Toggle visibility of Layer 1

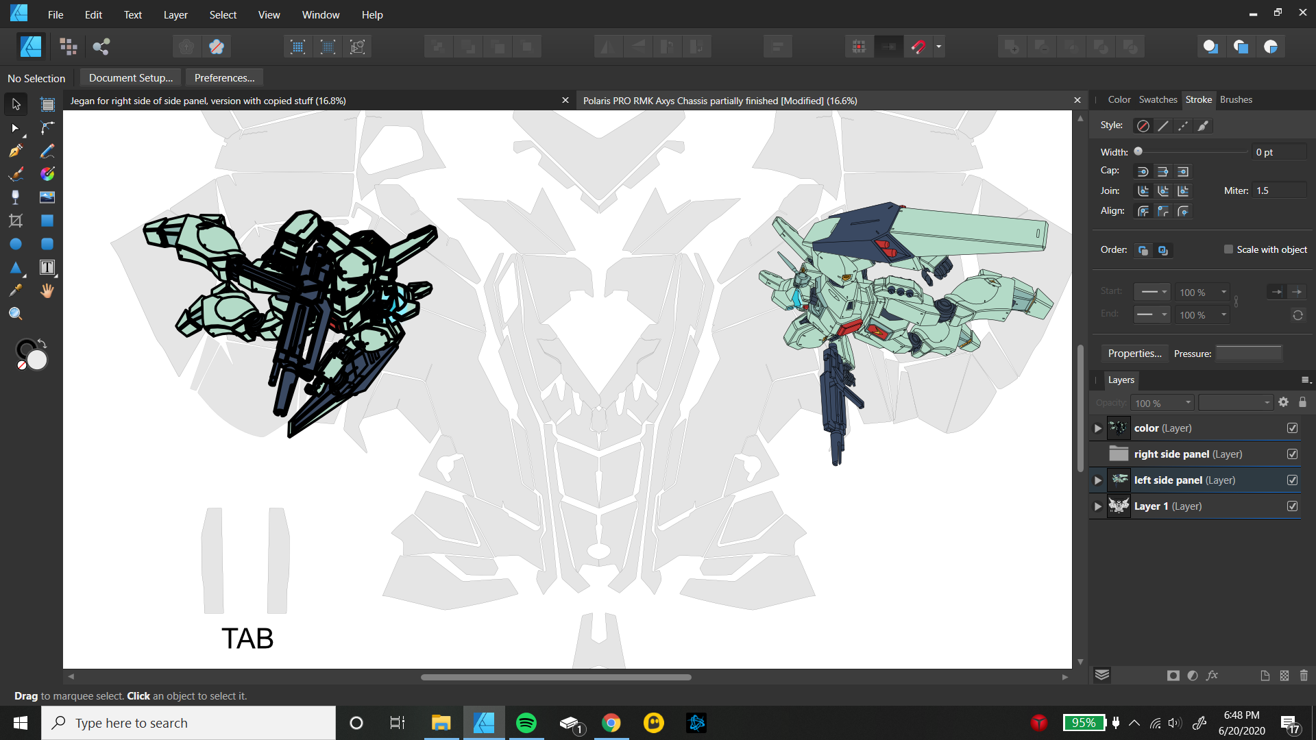tap(1292, 506)
